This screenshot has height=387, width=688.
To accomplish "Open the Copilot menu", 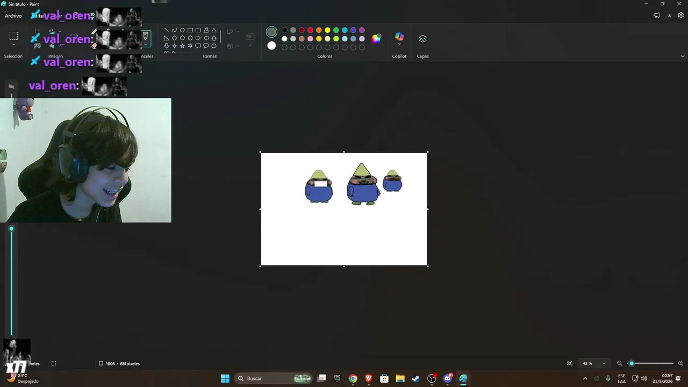I will coord(399,39).
